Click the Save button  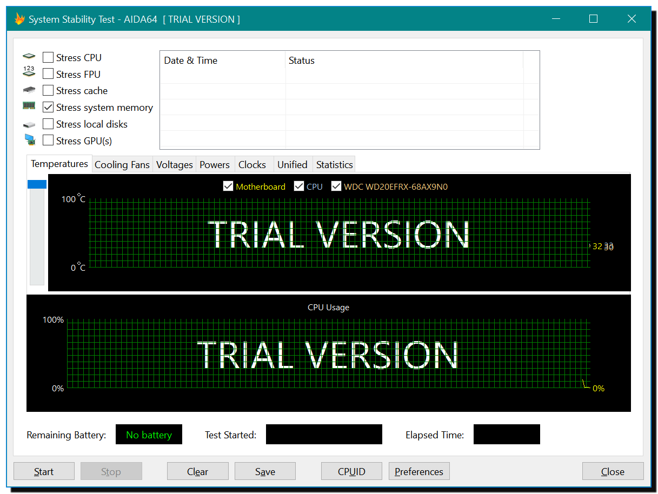(265, 471)
